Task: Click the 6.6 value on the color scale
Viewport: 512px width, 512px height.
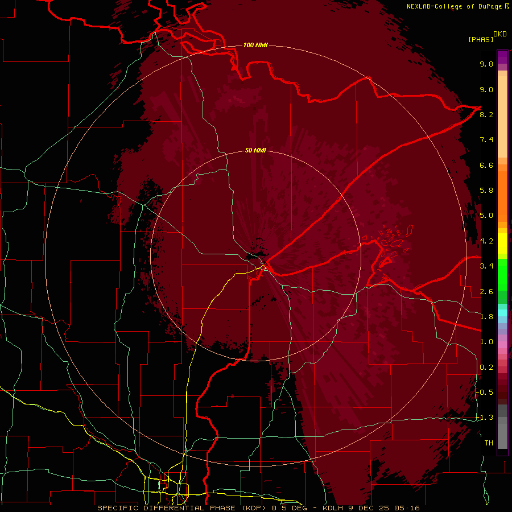Action: point(486,165)
